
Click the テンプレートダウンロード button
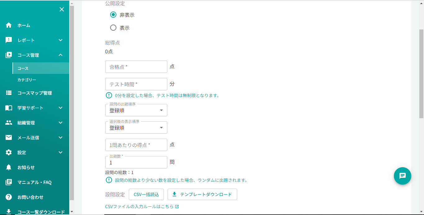[202, 195]
